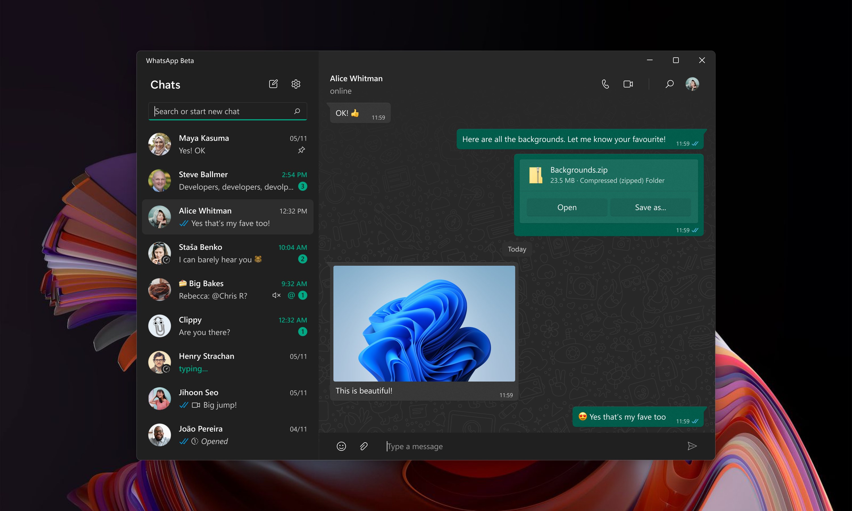
Task: Open the blue bloom wallpaper image
Action: [424, 323]
